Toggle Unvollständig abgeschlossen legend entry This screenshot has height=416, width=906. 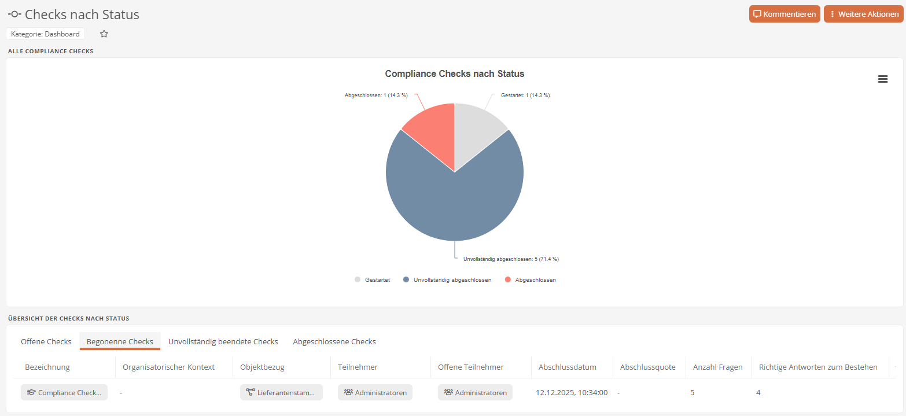(x=452, y=280)
